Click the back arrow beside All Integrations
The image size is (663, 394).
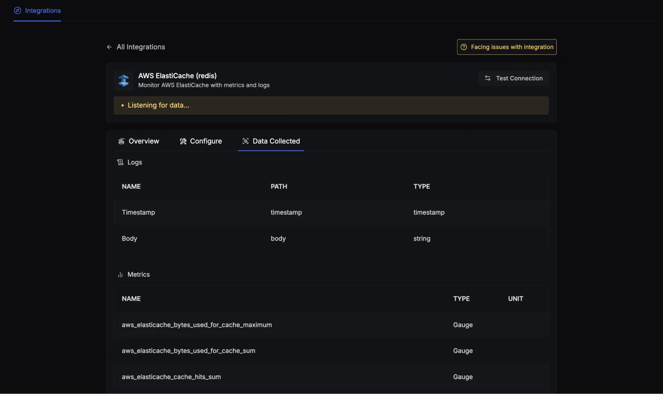pyautogui.click(x=109, y=47)
